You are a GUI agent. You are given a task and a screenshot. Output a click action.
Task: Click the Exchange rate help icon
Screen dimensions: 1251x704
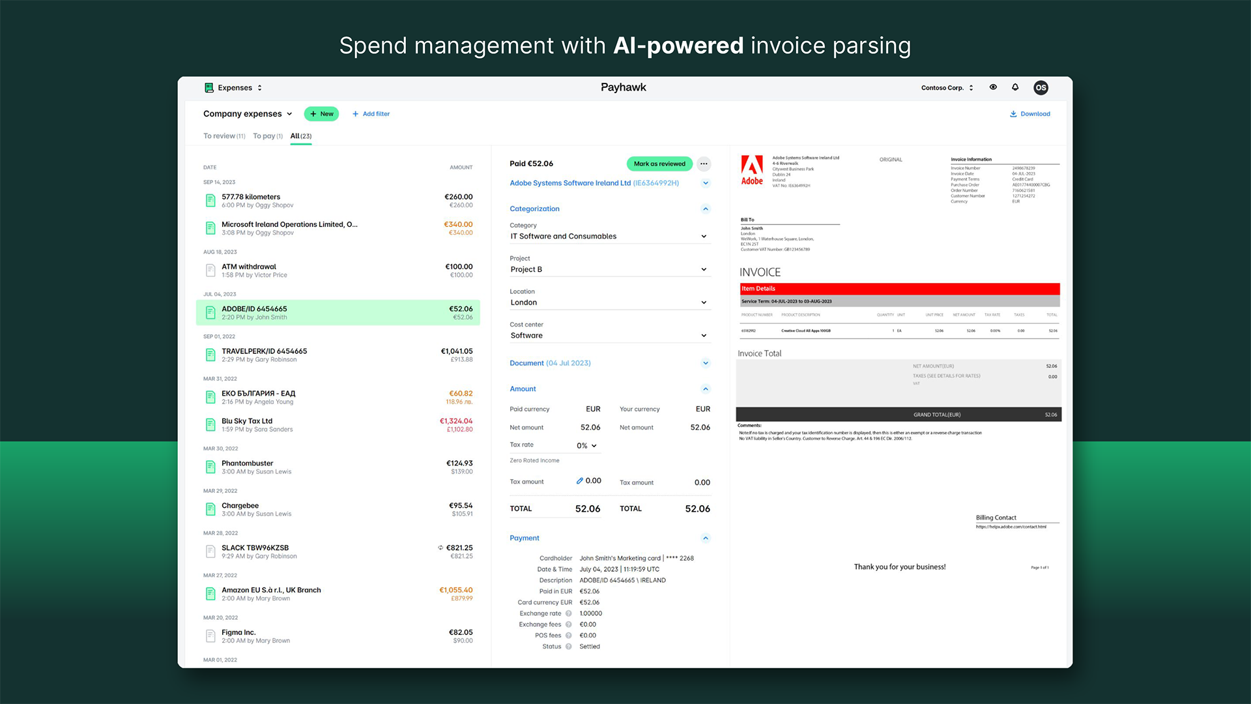568,613
